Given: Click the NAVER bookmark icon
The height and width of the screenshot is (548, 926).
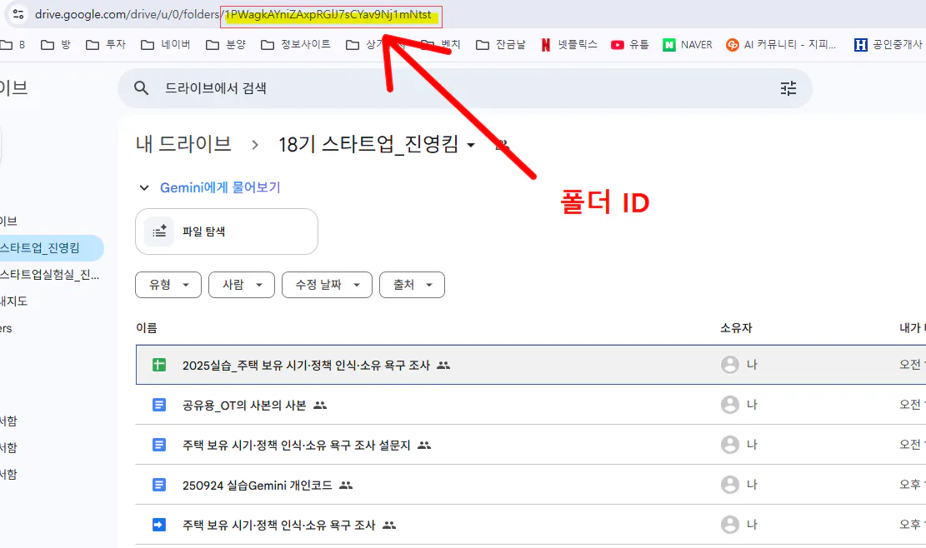Looking at the screenshot, I should (667, 44).
